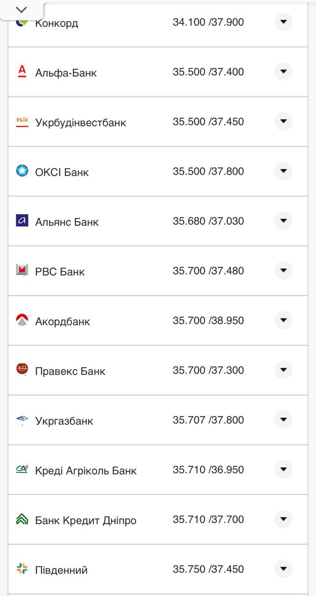Viewport: 316px width, 596px height.
Task: Click the Альянс Банк logo icon
Action: pyautogui.click(x=22, y=221)
